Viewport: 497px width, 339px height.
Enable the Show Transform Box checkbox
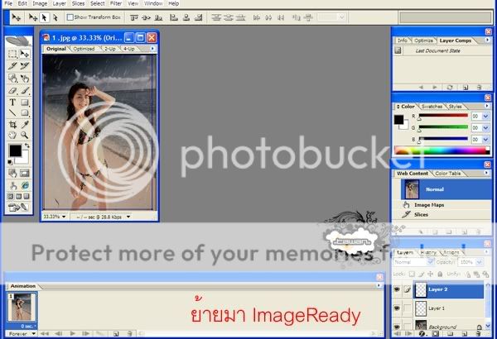(x=70, y=17)
